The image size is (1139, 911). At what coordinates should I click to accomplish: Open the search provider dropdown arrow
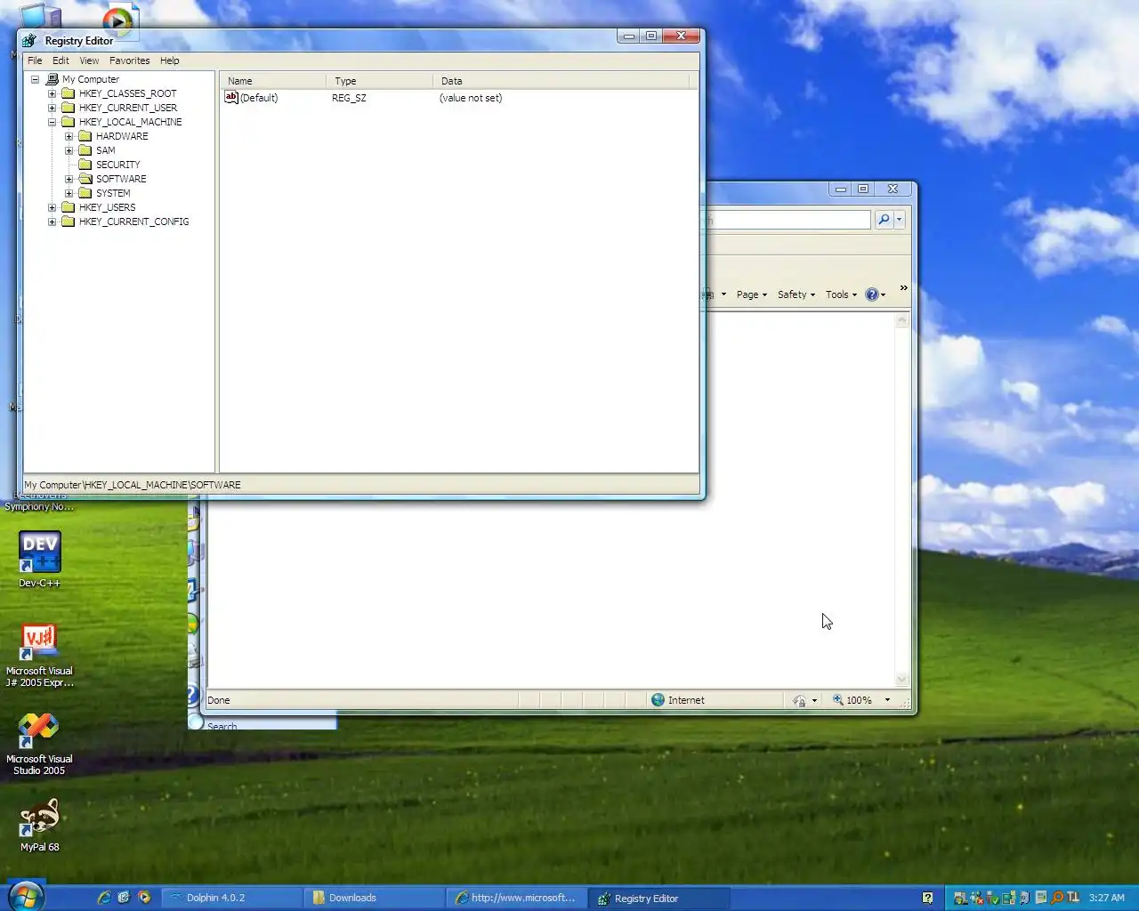pos(899,220)
